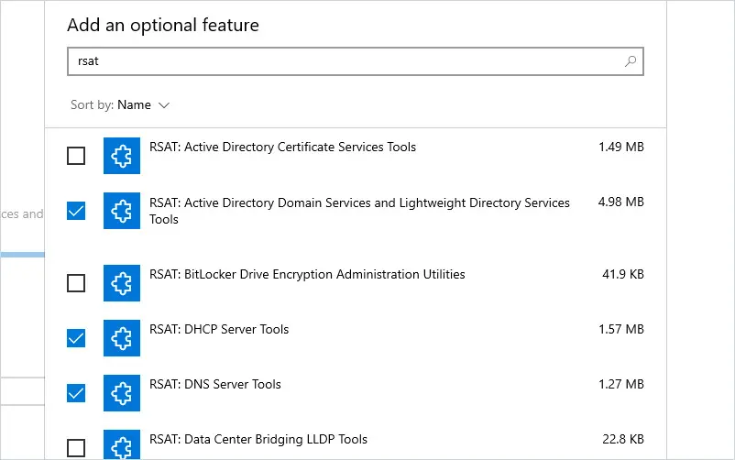Click the Add an optional feature heading
The image size is (735, 460).
163,26
